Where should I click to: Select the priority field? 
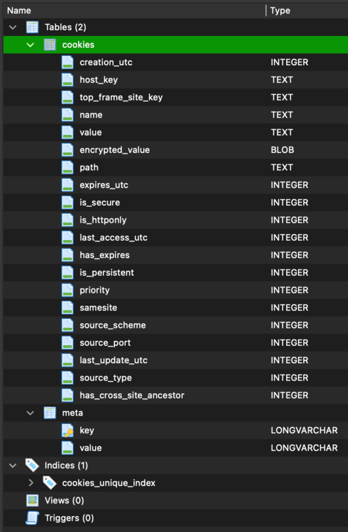[176, 290]
